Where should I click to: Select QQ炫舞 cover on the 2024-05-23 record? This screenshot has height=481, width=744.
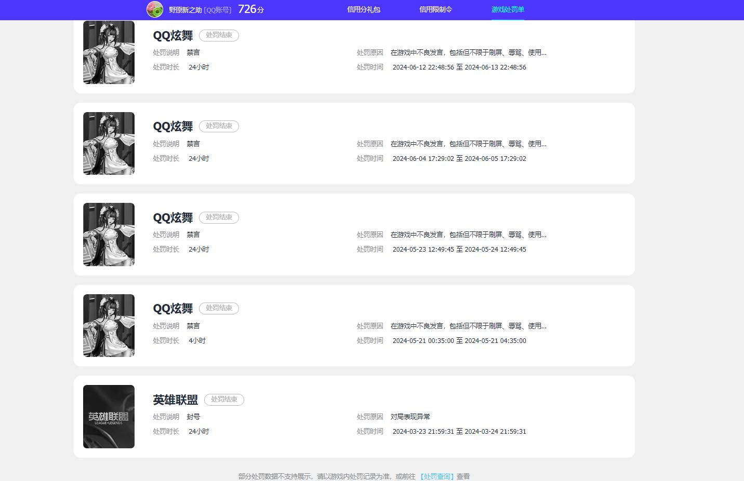(x=109, y=235)
